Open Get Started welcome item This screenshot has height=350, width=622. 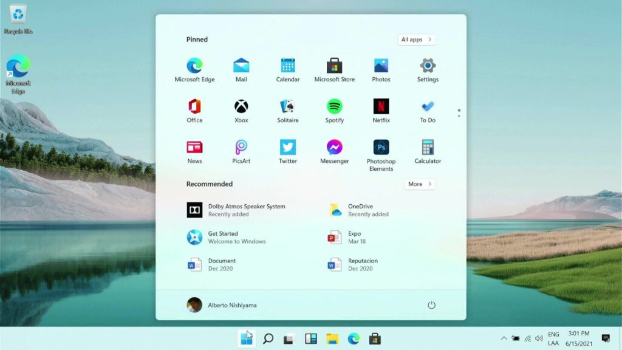[227, 238]
